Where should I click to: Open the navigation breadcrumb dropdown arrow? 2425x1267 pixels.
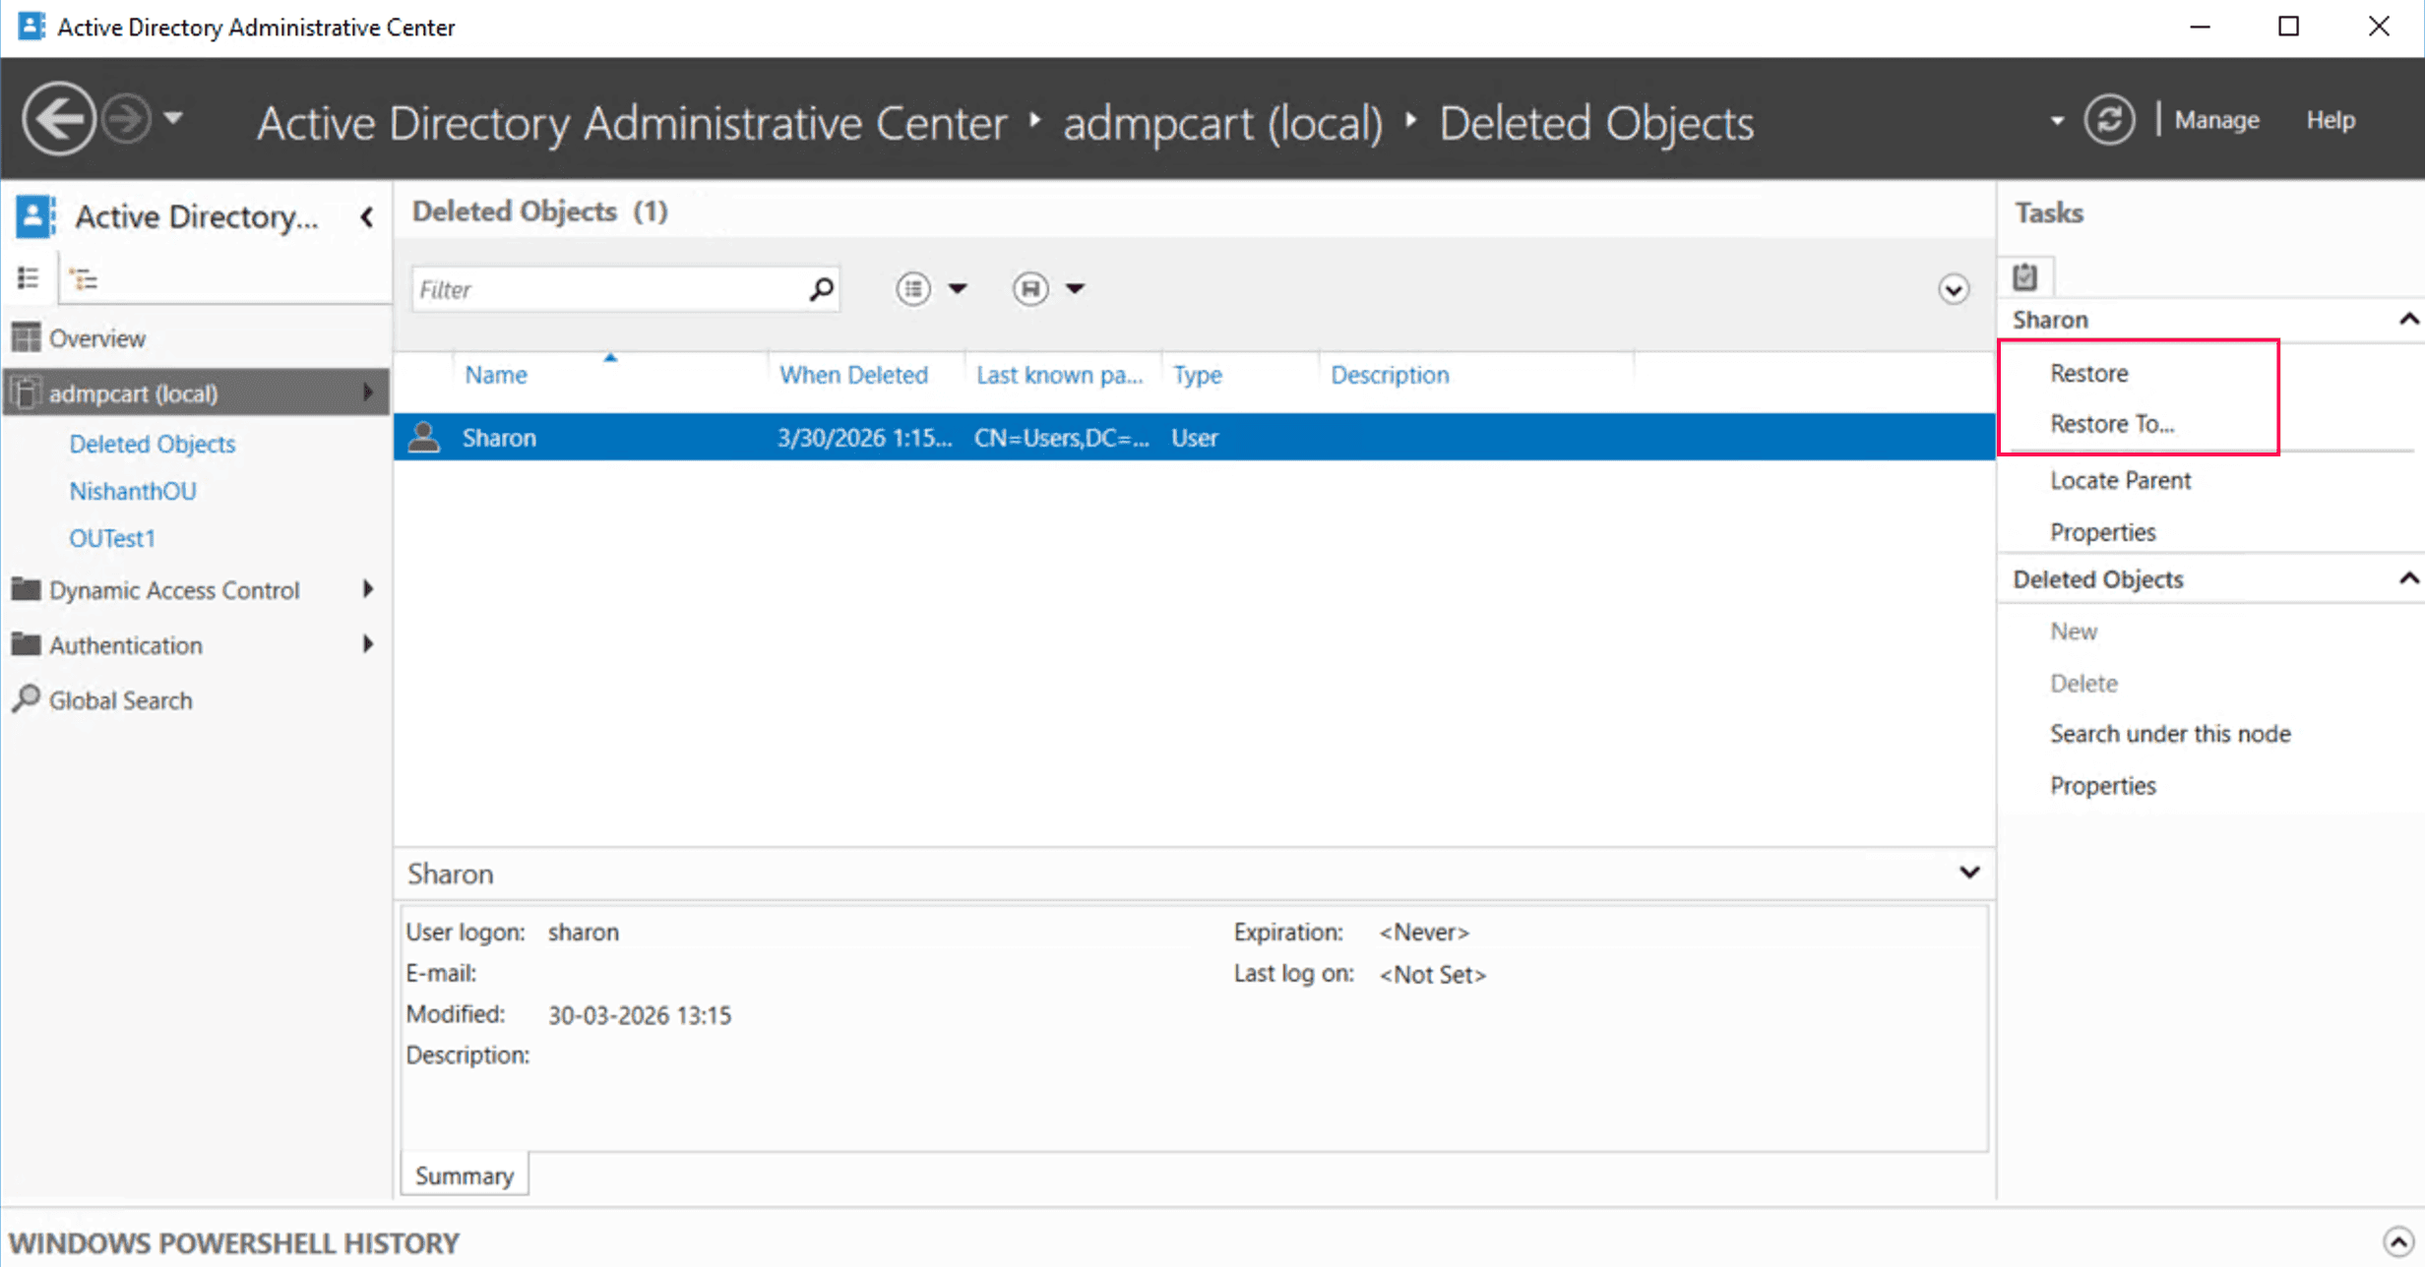[2055, 120]
